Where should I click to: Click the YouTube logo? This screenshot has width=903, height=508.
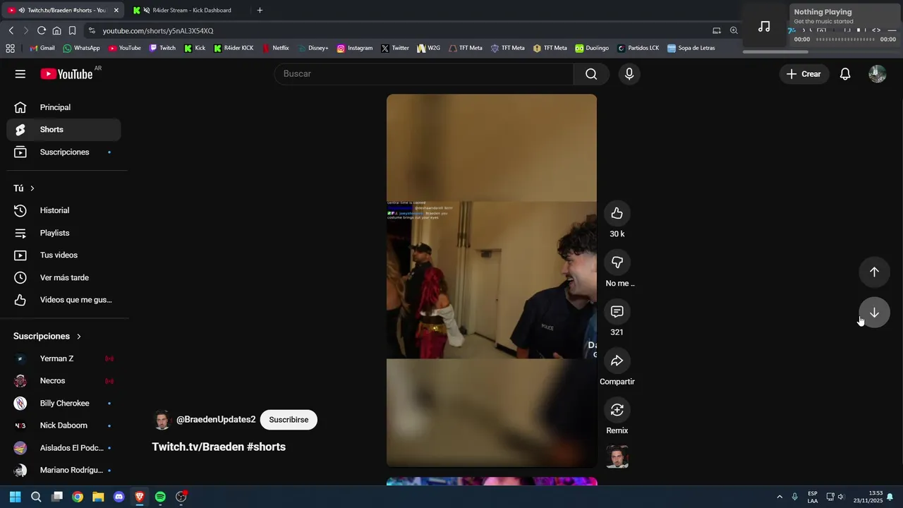coord(66,74)
